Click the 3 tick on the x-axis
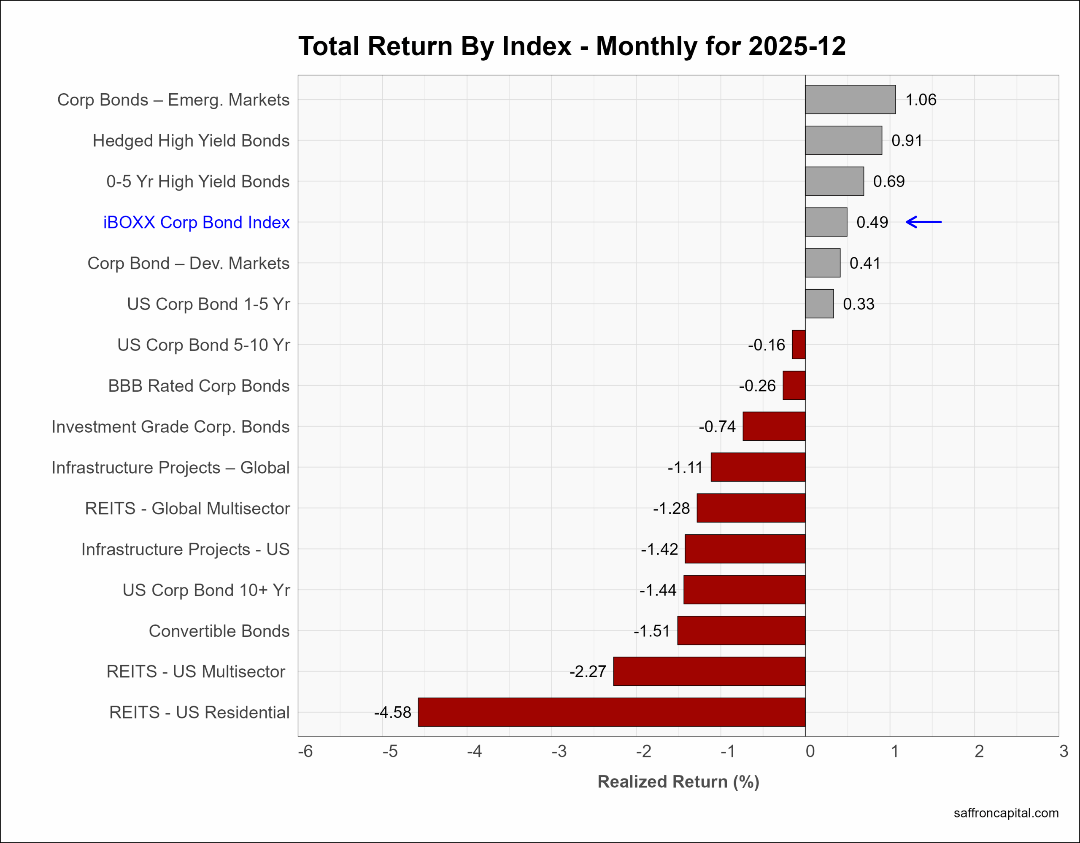The height and width of the screenshot is (843, 1080). click(x=1064, y=751)
